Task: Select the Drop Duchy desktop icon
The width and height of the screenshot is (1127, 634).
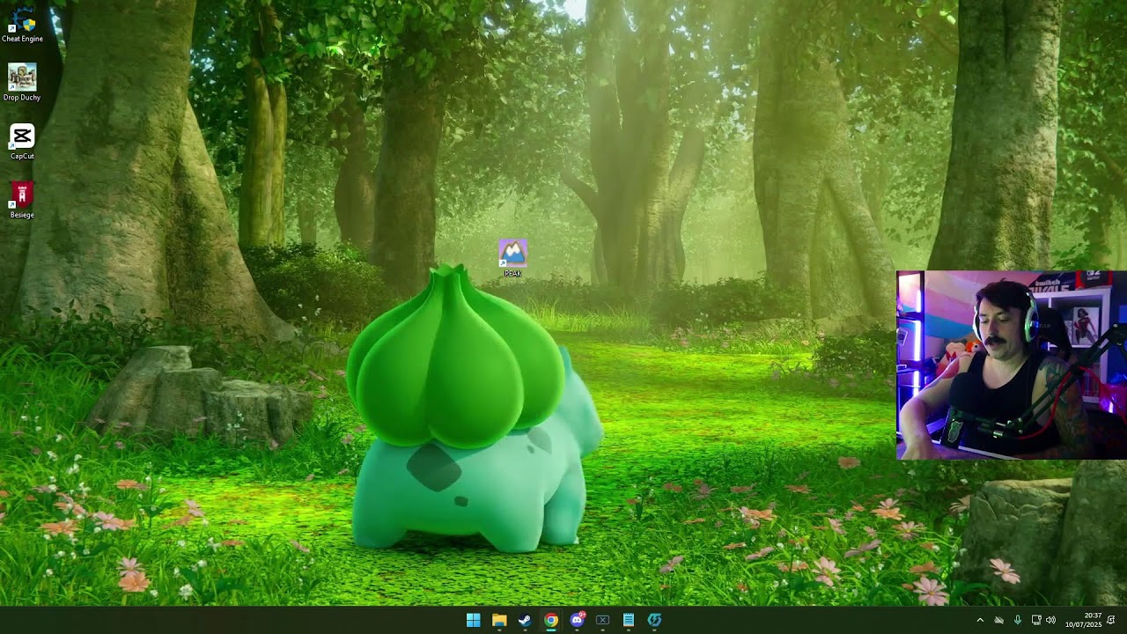Action: (x=22, y=83)
